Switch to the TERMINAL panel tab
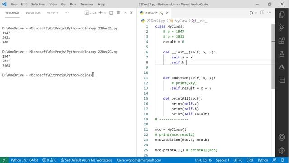This screenshot has height=163, width=289. coord(12,13)
